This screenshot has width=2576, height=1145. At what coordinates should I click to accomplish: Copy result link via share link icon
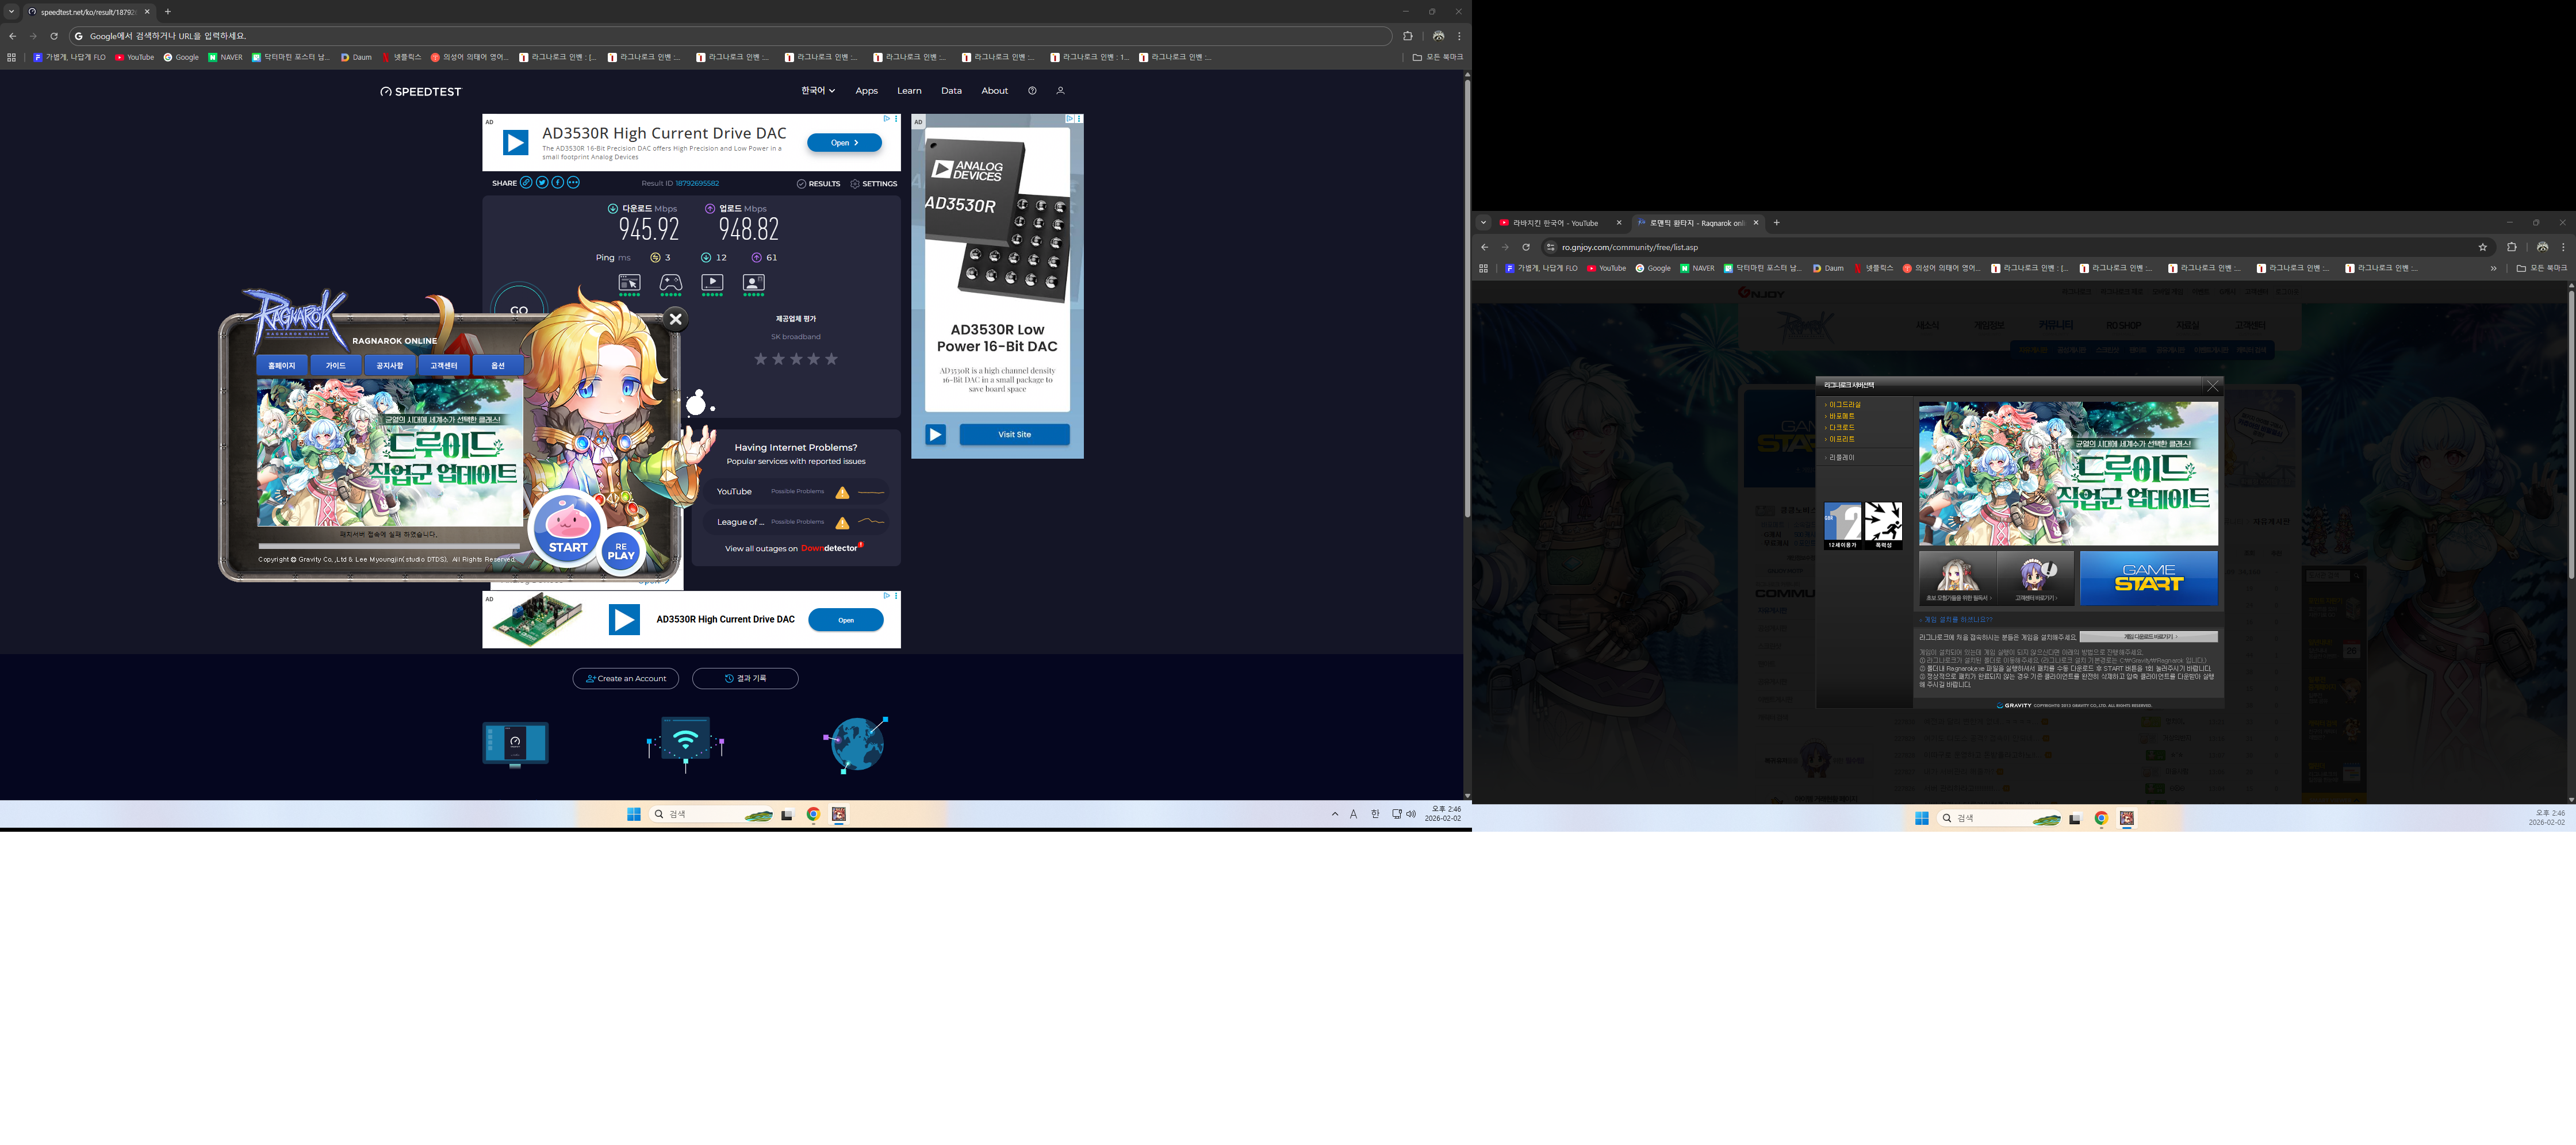coord(526,183)
